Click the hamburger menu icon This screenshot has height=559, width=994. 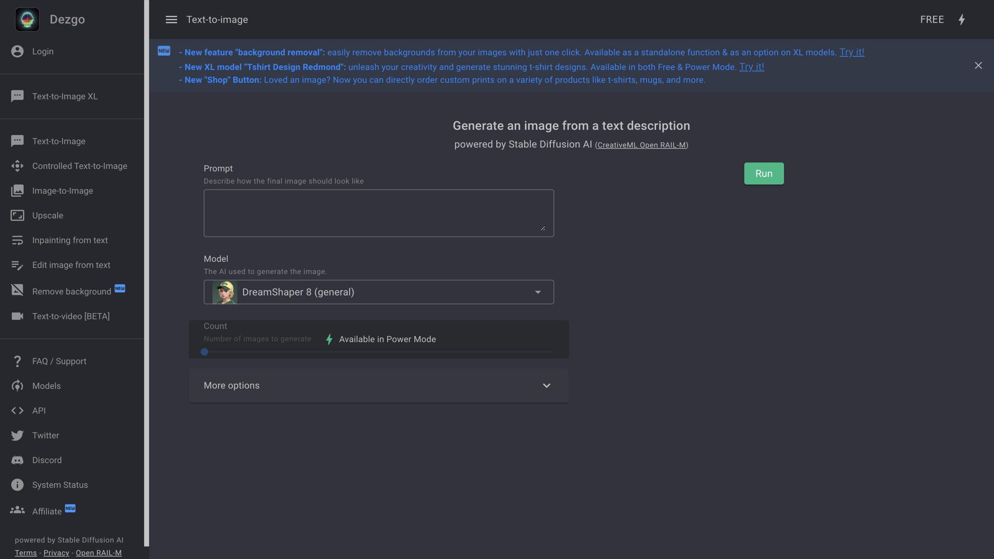pos(171,20)
